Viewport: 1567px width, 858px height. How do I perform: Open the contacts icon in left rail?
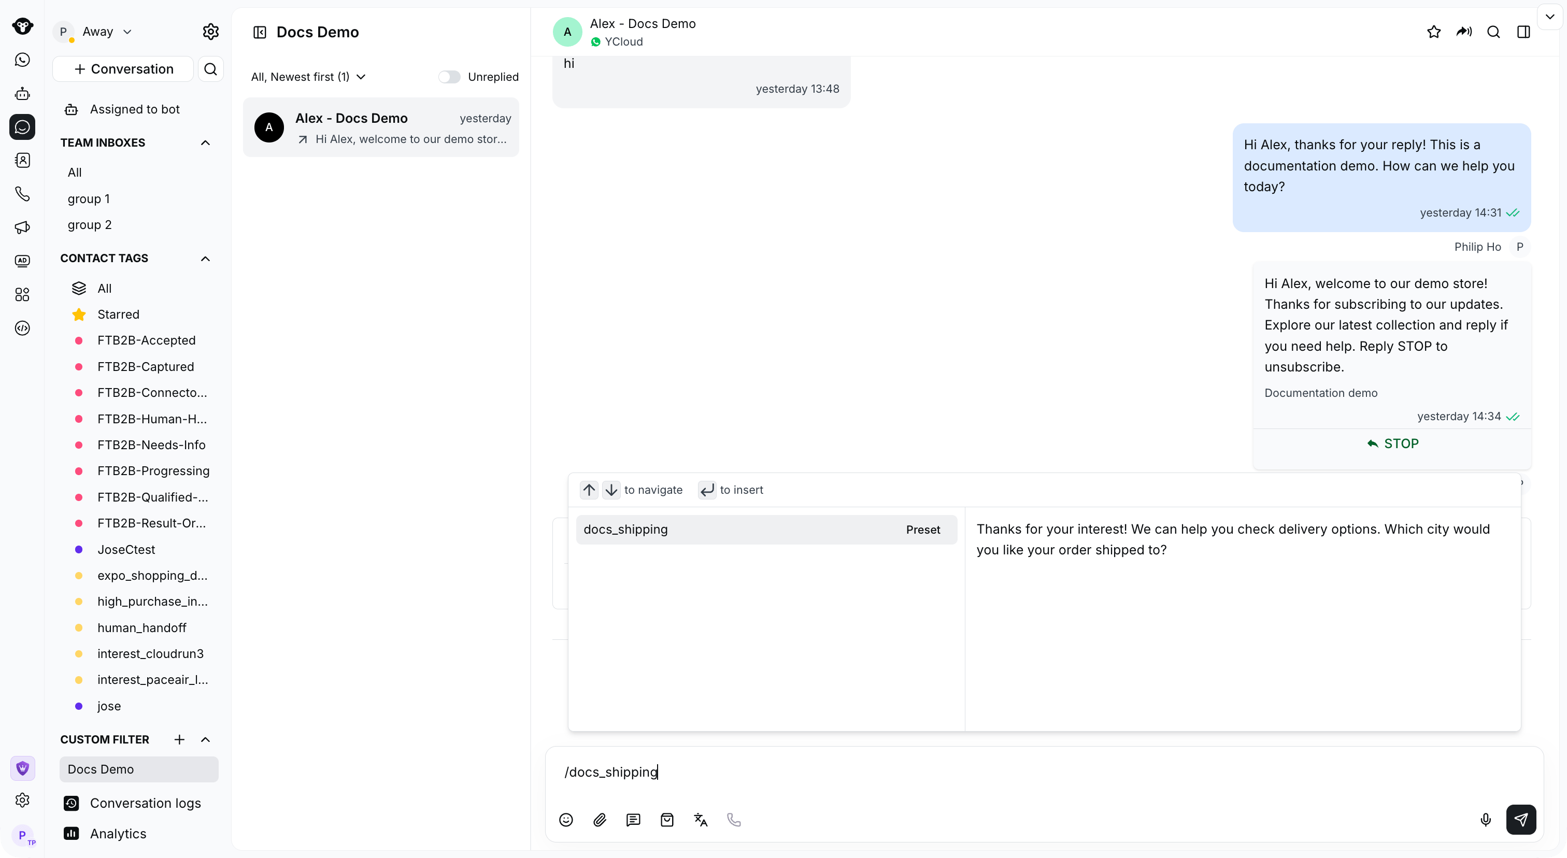coord(22,160)
